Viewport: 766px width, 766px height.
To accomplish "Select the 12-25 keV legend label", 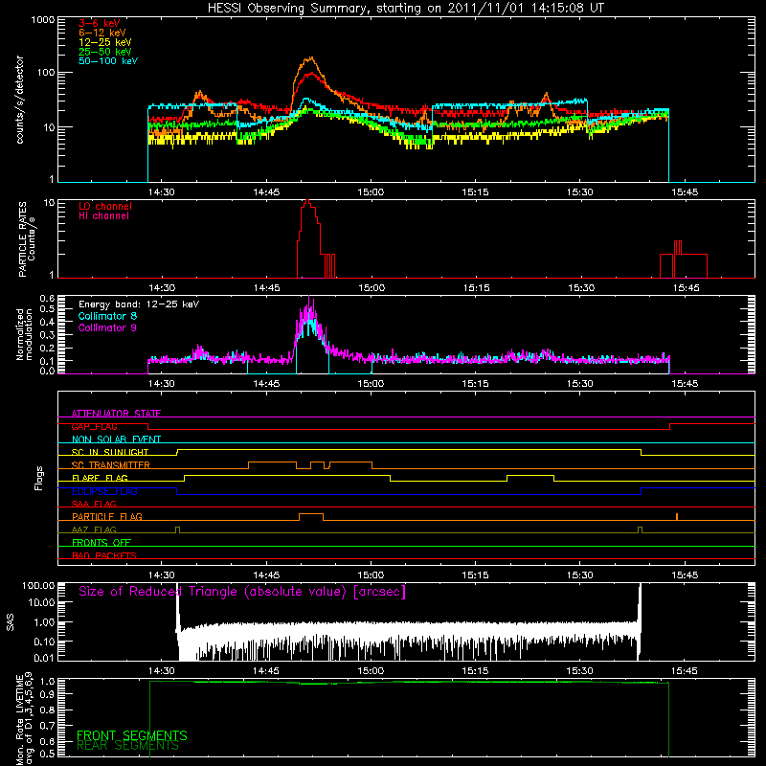I will (105, 42).
